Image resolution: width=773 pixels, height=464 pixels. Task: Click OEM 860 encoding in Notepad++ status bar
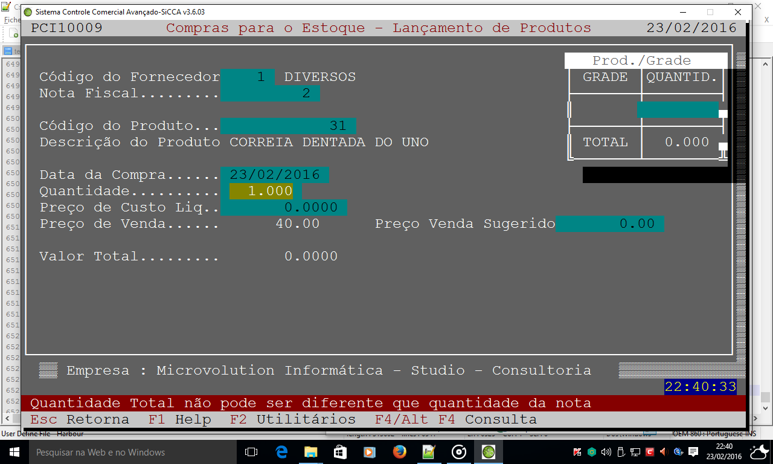click(708, 434)
